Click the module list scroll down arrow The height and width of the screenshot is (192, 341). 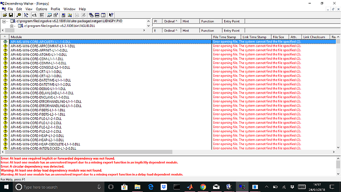(x=338, y=147)
